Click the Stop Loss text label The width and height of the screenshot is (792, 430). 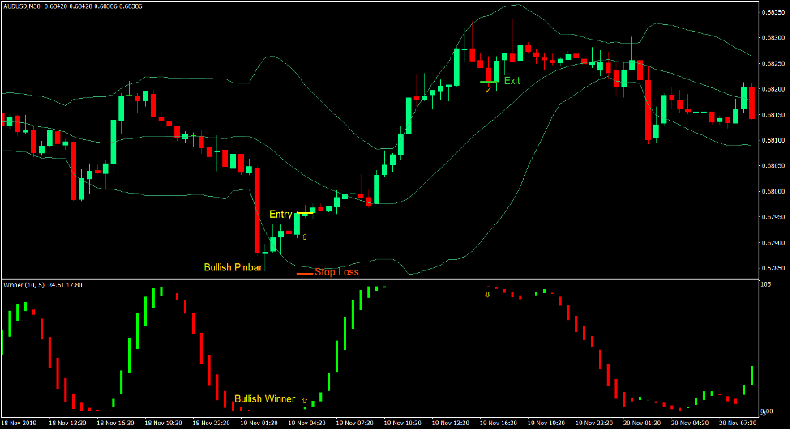click(336, 272)
